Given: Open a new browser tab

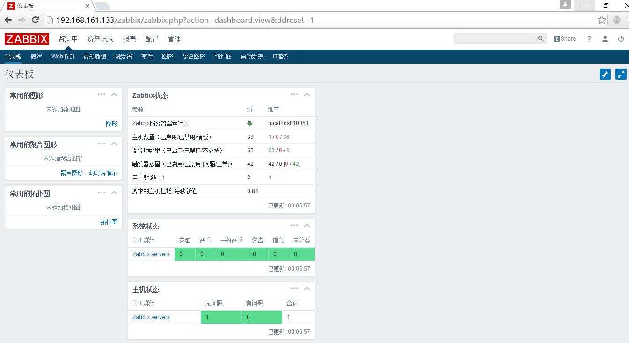Looking at the screenshot, I should click(102, 6).
